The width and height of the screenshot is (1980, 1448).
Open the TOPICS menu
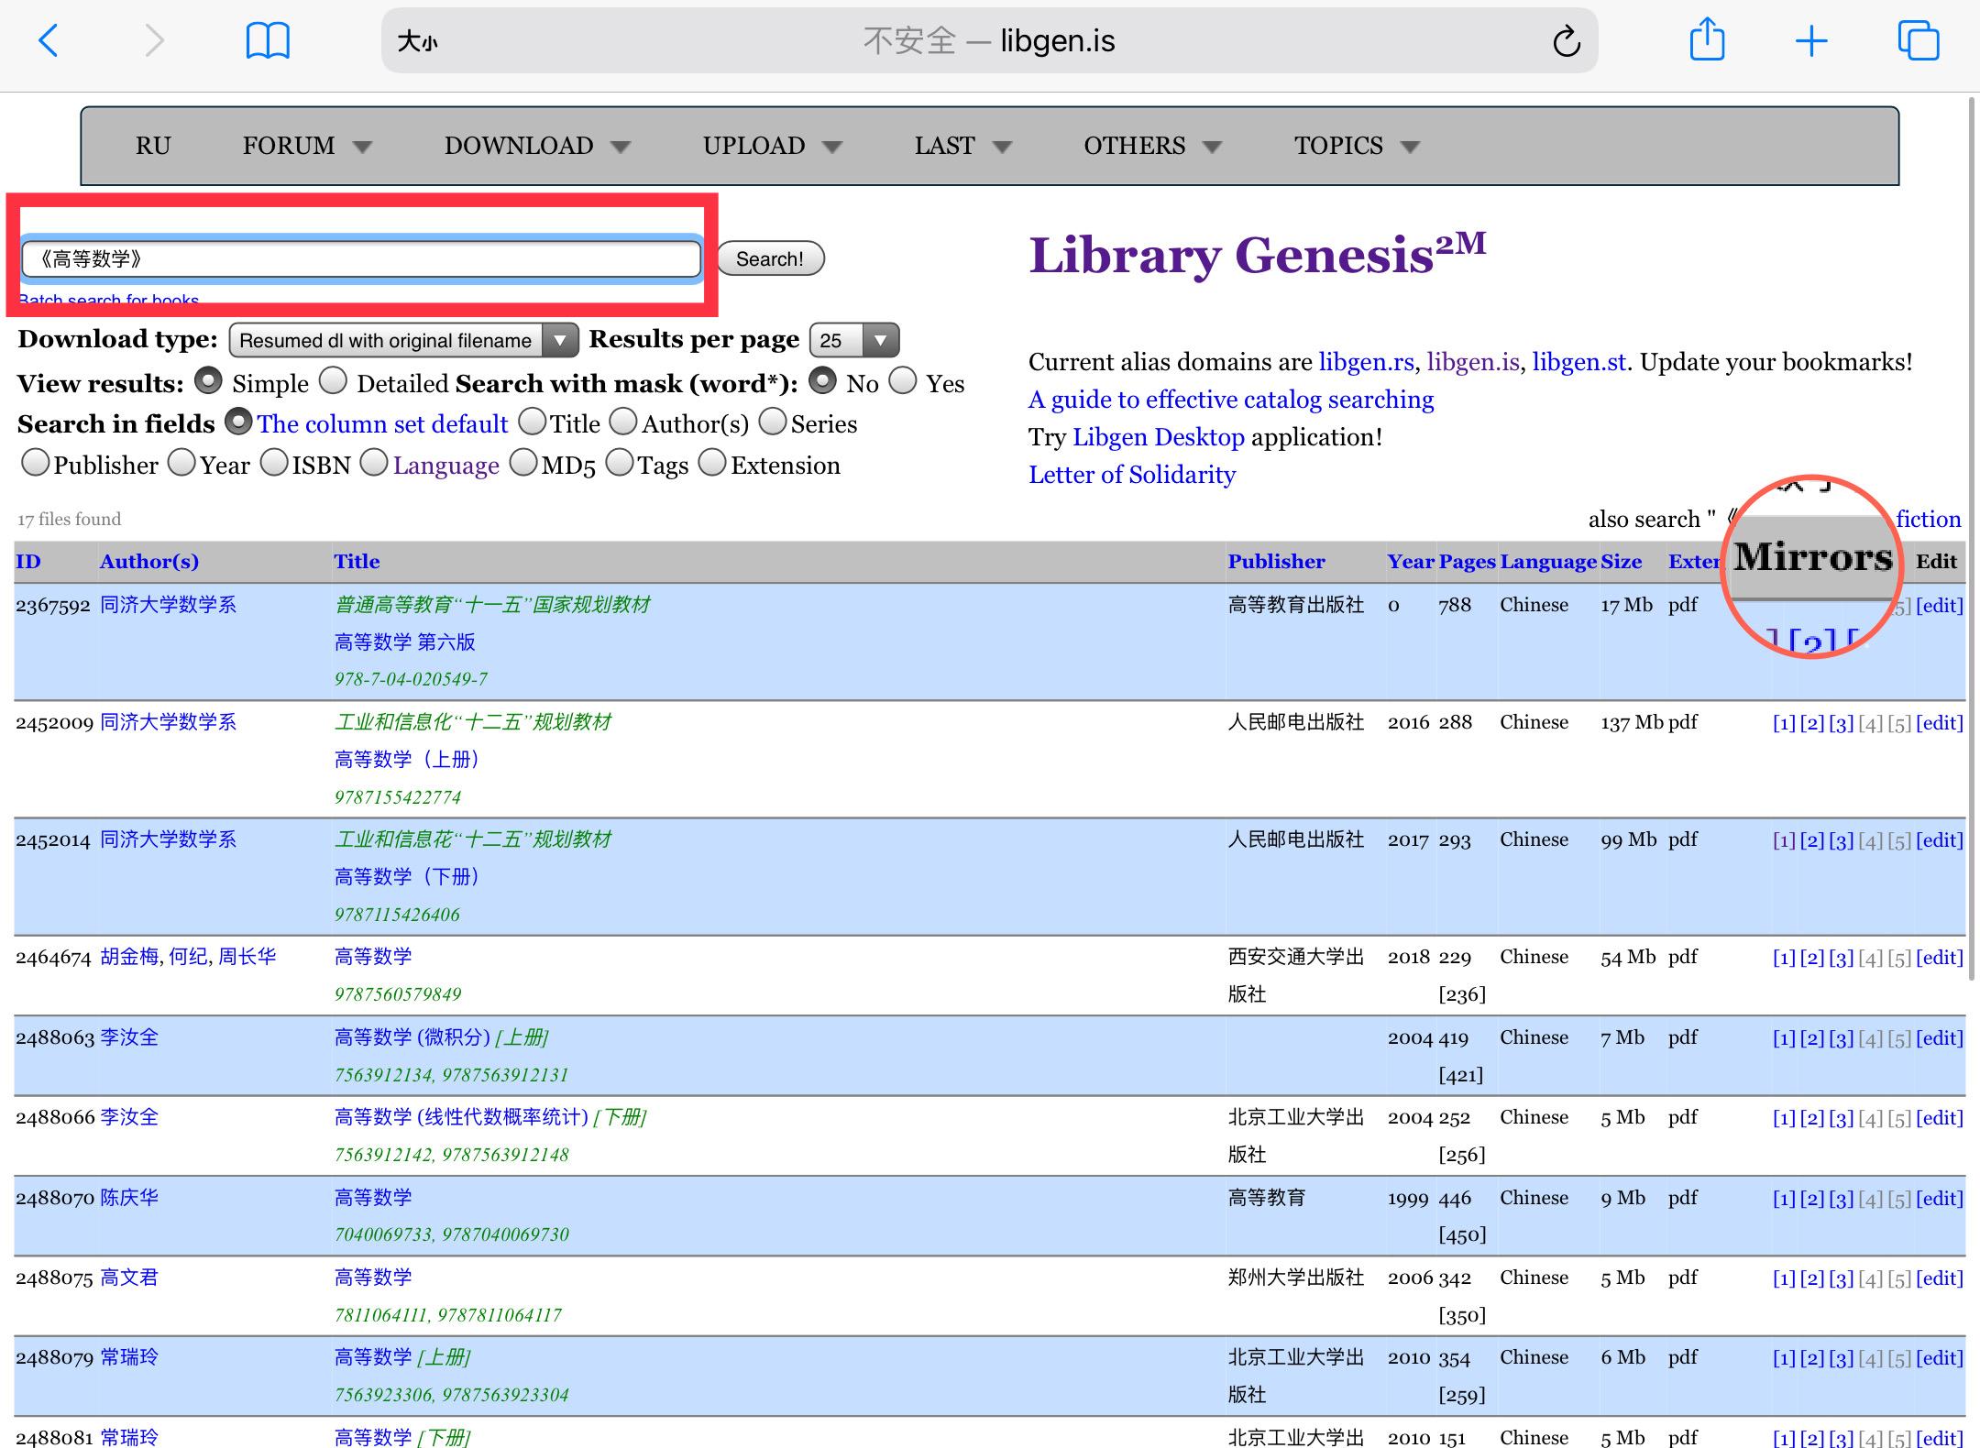coord(1357,146)
